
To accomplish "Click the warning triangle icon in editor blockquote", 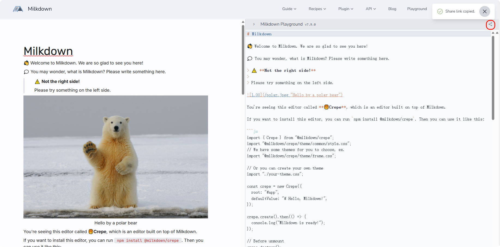I will point(37,82).
